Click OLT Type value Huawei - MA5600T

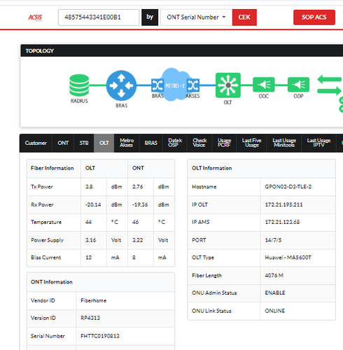click(x=288, y=258)
